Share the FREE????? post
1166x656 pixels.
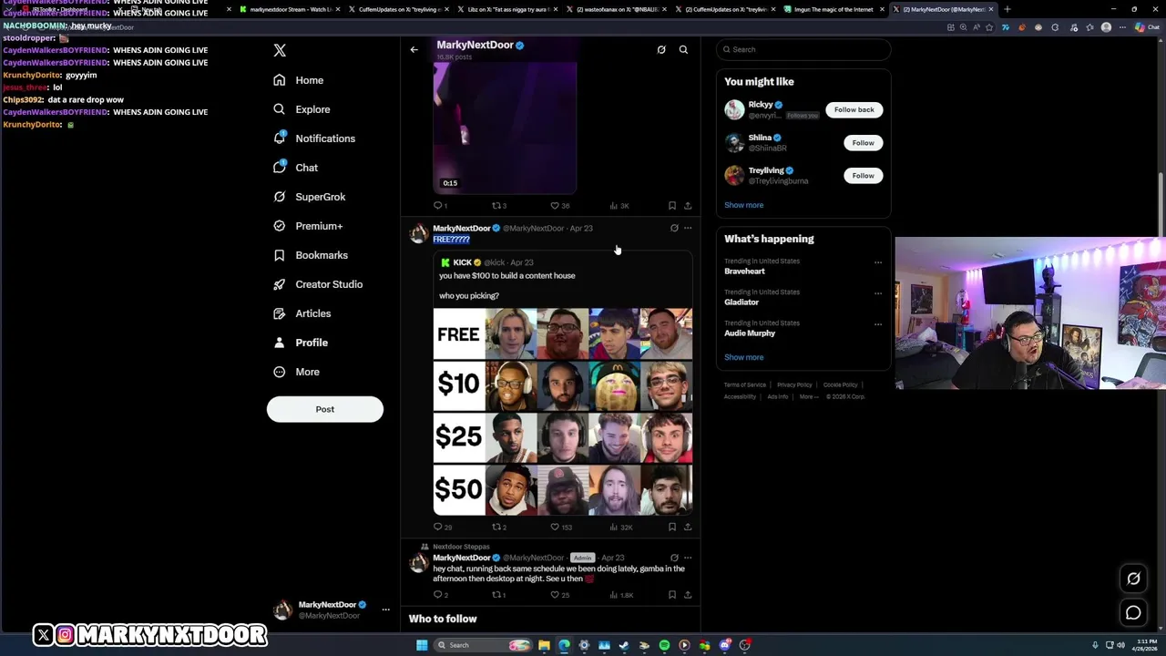tap(688, 527)
